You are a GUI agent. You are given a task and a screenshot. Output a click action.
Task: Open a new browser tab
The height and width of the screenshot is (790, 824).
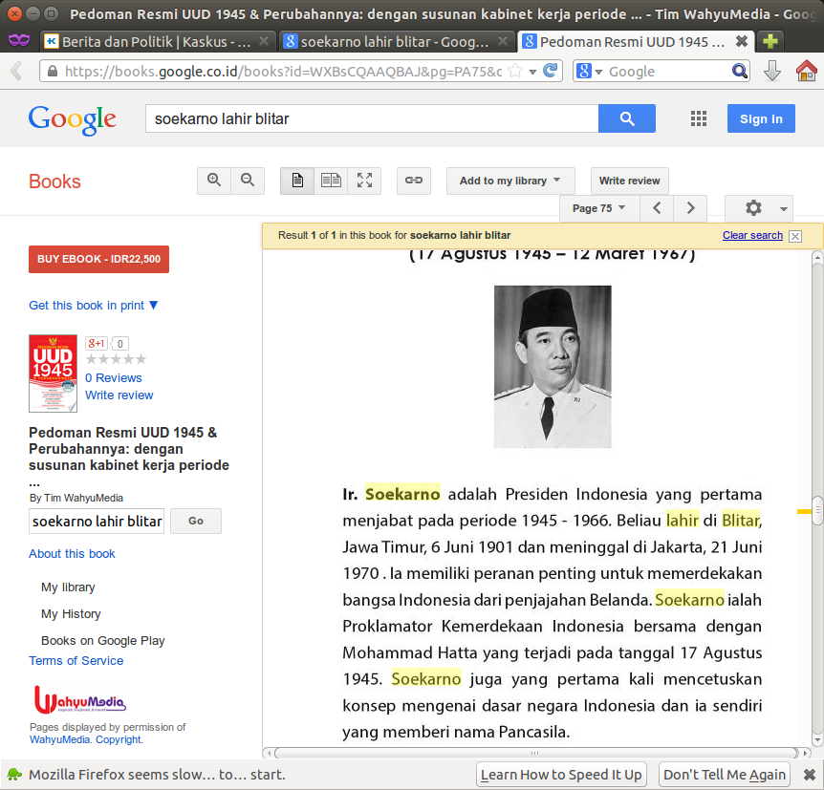(770, 41)
